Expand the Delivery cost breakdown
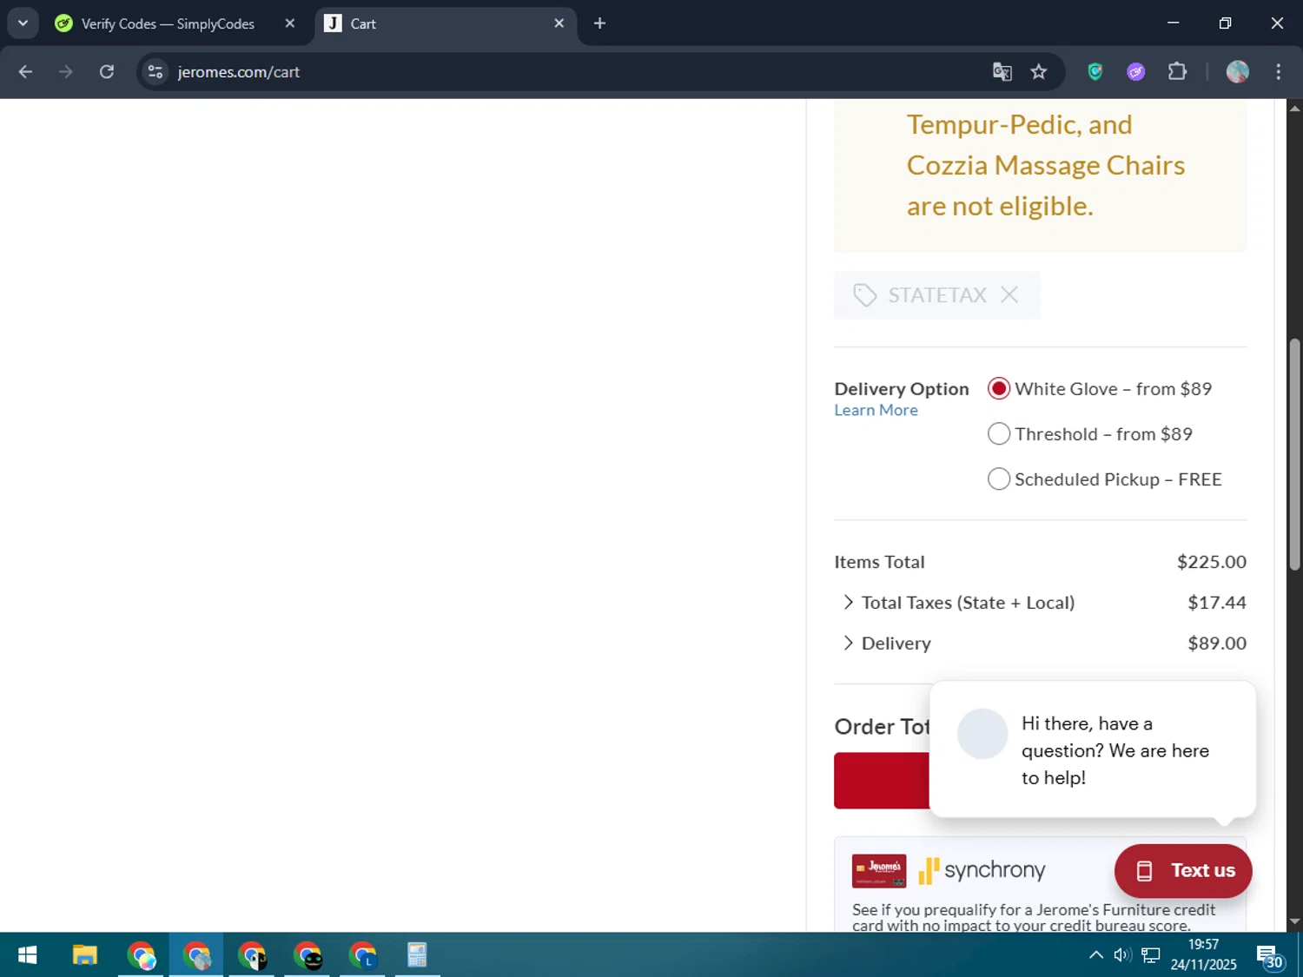The width and height of the screenshot is (1303, 977). pos(848,644)
